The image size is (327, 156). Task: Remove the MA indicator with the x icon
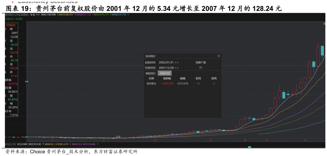point(34,15)
